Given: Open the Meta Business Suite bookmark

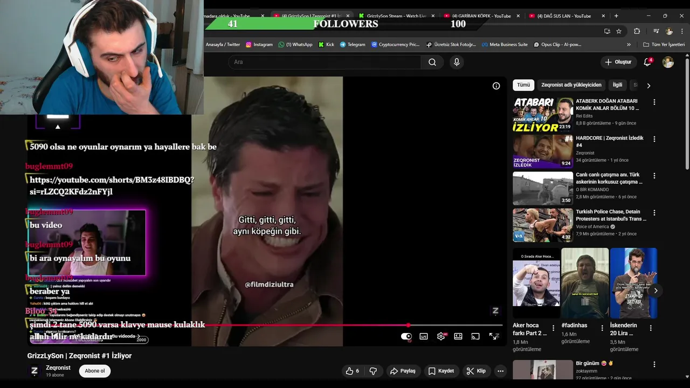Looking at the screenshot, I should (505, 45).
